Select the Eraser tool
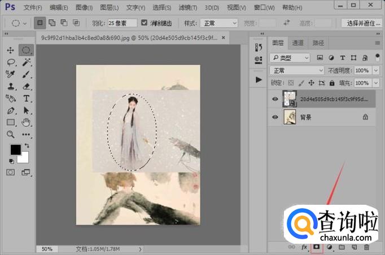Screen dimensions: 385x255 click(26, 86)
